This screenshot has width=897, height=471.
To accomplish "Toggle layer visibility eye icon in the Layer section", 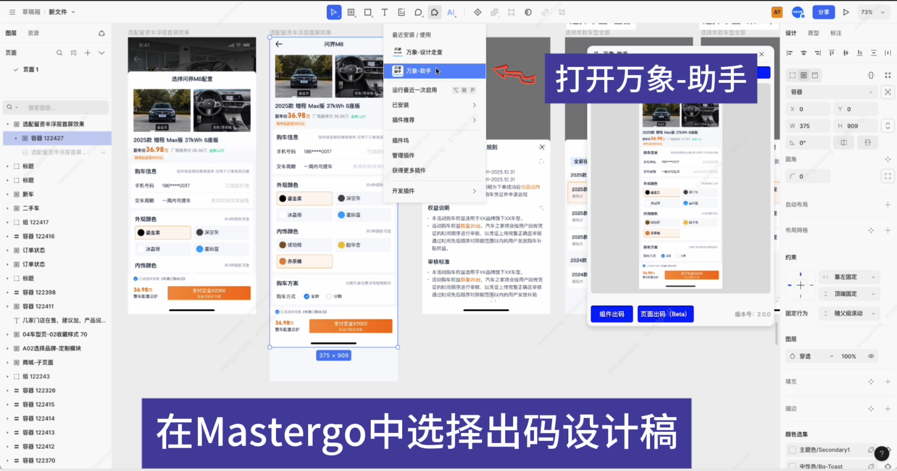I will (x=871, y=356).
